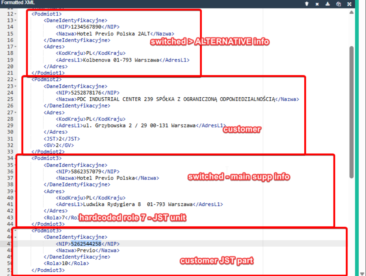Click the vertical scrollbar thumb
This screenshot has width=366, height=276.
pyautogui.click(x=351, y=111)
